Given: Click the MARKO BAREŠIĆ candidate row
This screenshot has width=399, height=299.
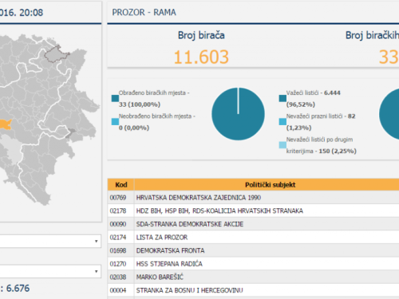Looking at the screenshot, I should pos(253,277).
